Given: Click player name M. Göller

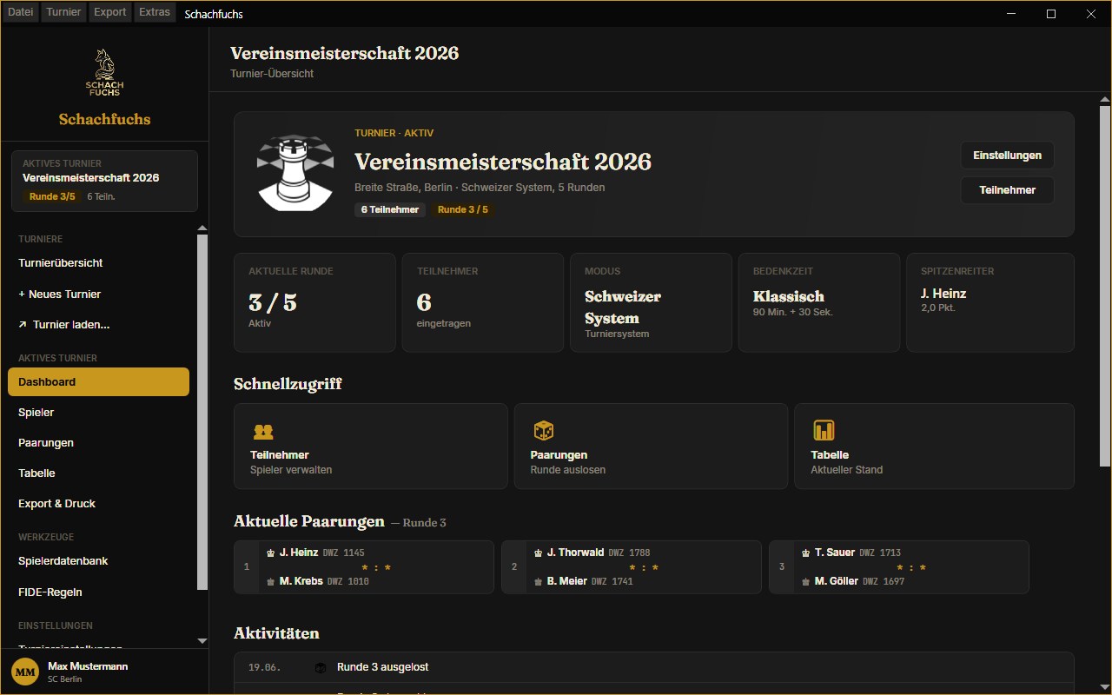Looking at the screenshot, I should point(837,581).
